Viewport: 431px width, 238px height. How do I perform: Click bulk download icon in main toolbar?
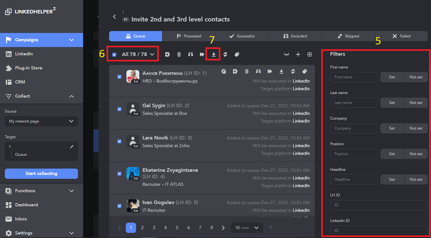(x=214, y=54)
